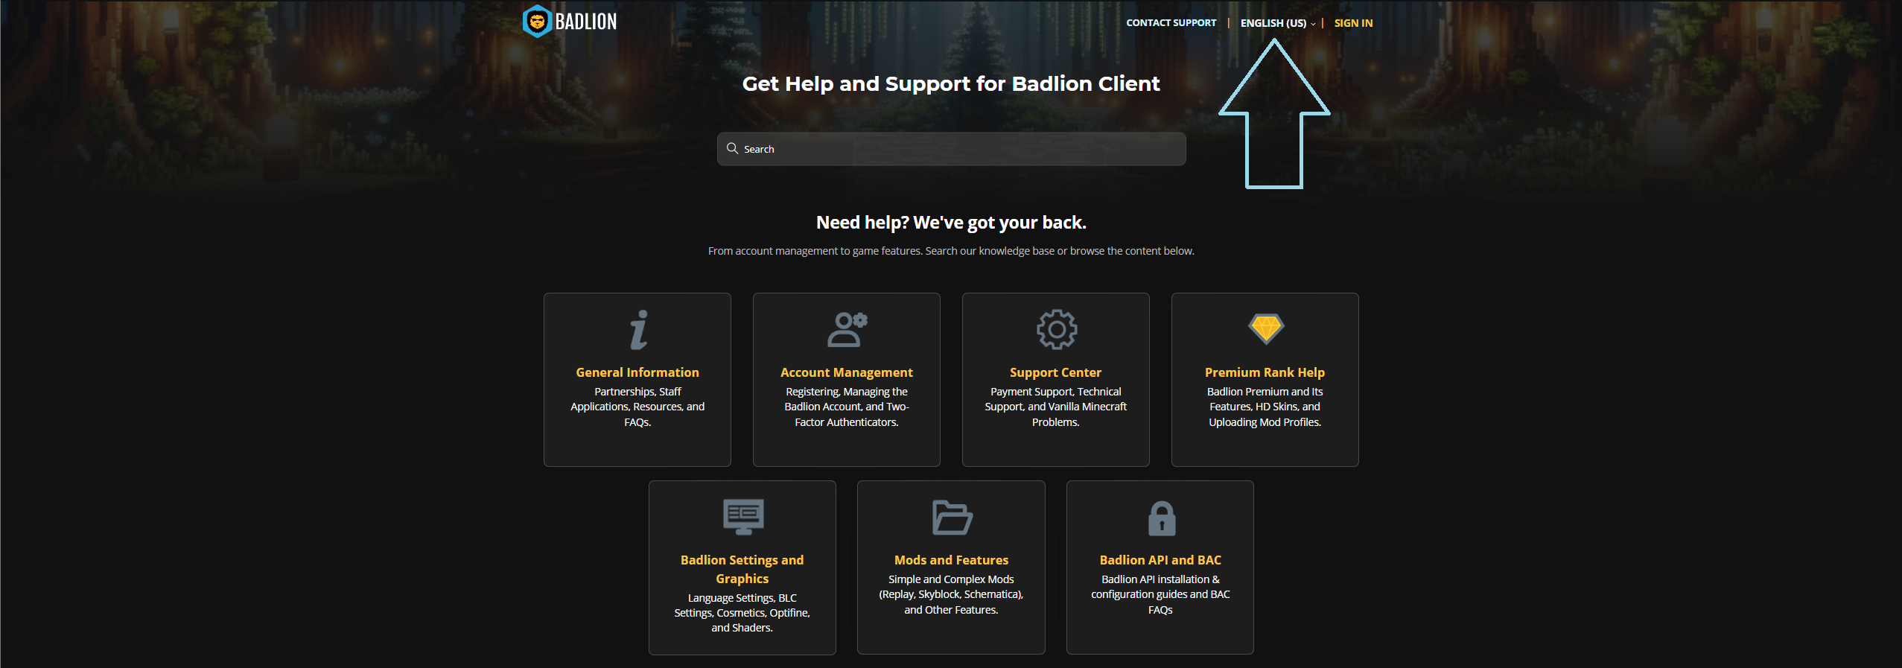Click the Badlion shield logo icon

(537, 22)
